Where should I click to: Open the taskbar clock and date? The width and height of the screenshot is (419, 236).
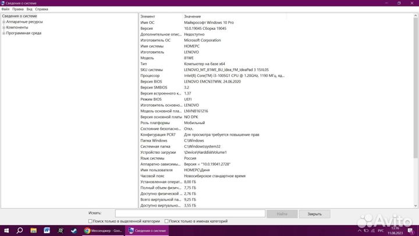pos(395,231)
